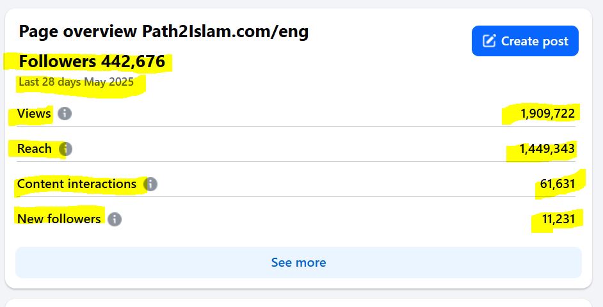Click the pencil icon on Create post
This screenshot has height=307, width=603.
click(489, 41)
